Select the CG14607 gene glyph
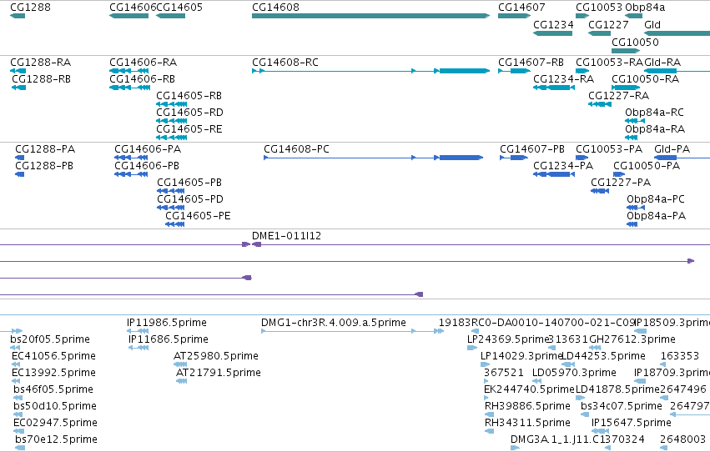Screen dimensions: 710x452 pos(514,16)
